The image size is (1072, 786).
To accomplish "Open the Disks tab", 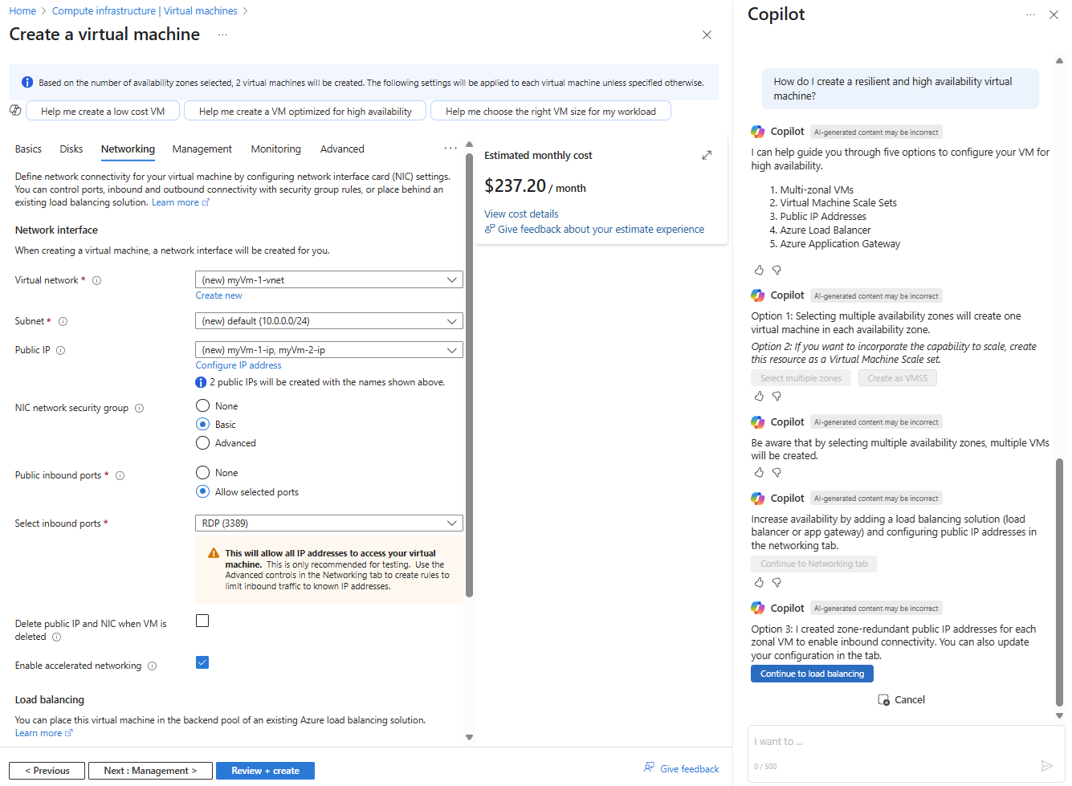I will [71, 149].
